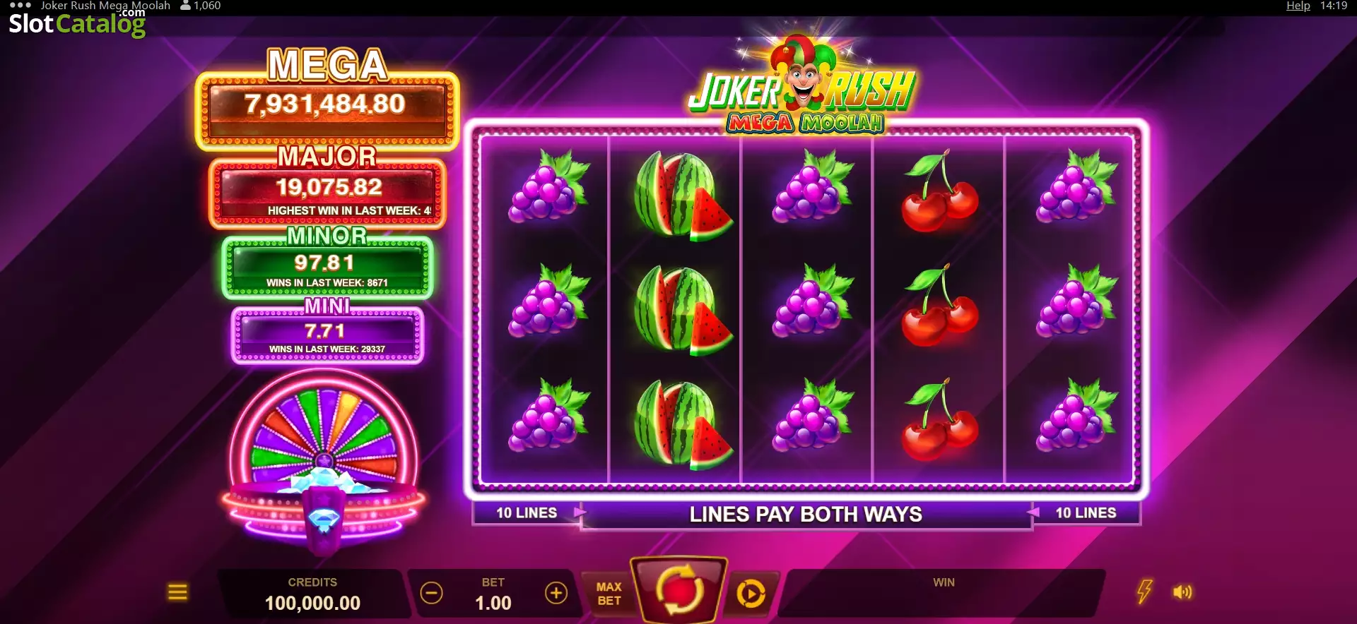Select the Minor jackpot panel
1357x624 pixels.
(327, 268)
